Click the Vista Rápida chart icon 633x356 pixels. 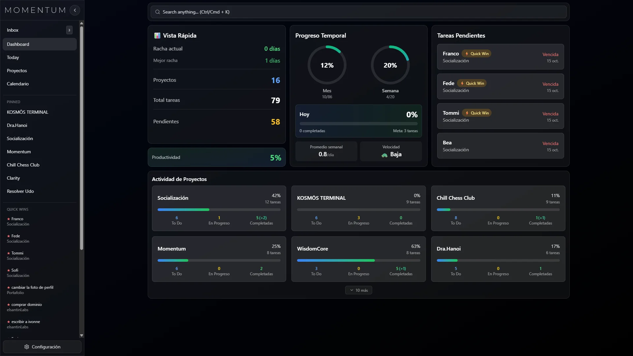(x=157, y=36)
